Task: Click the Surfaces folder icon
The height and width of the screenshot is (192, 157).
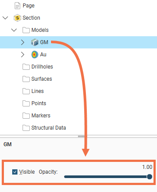Action: (x=26, y=79)
